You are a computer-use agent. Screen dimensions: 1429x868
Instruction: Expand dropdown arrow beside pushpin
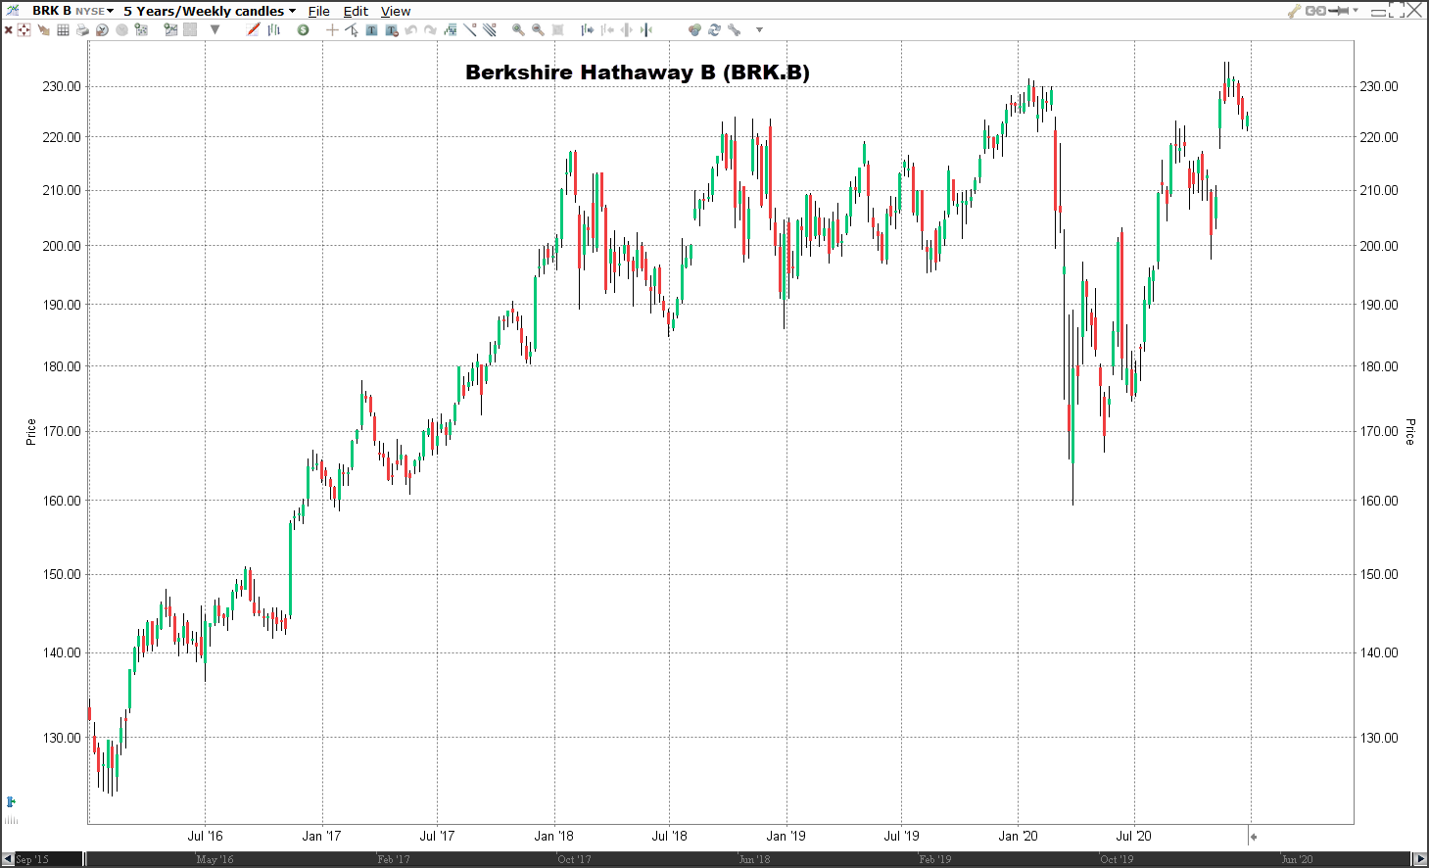(1356, 11)
